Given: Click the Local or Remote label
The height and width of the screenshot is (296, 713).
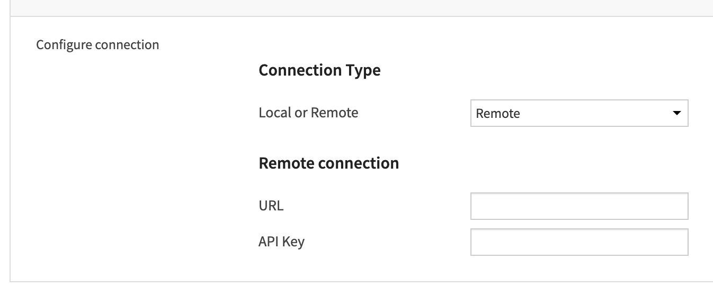Looking at the screenshot, I should pyautogui.click(x=308, y=113).
